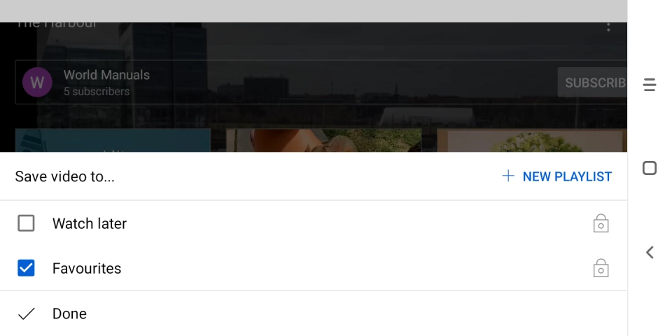Open the middle suggested video thumbnail
Viewport: 672px width, 336px height.
point(323,140)
